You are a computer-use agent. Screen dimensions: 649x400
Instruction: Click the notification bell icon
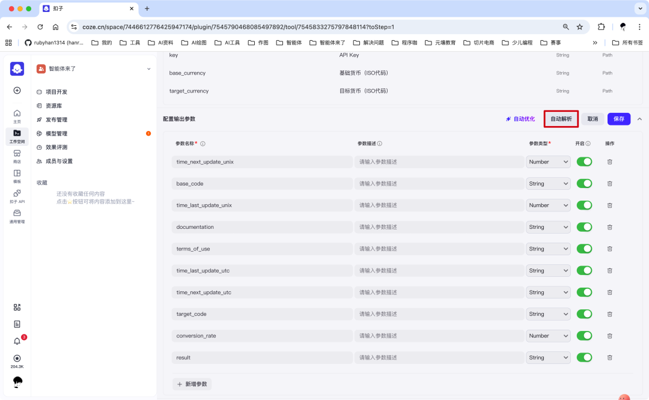click(17, 341)
